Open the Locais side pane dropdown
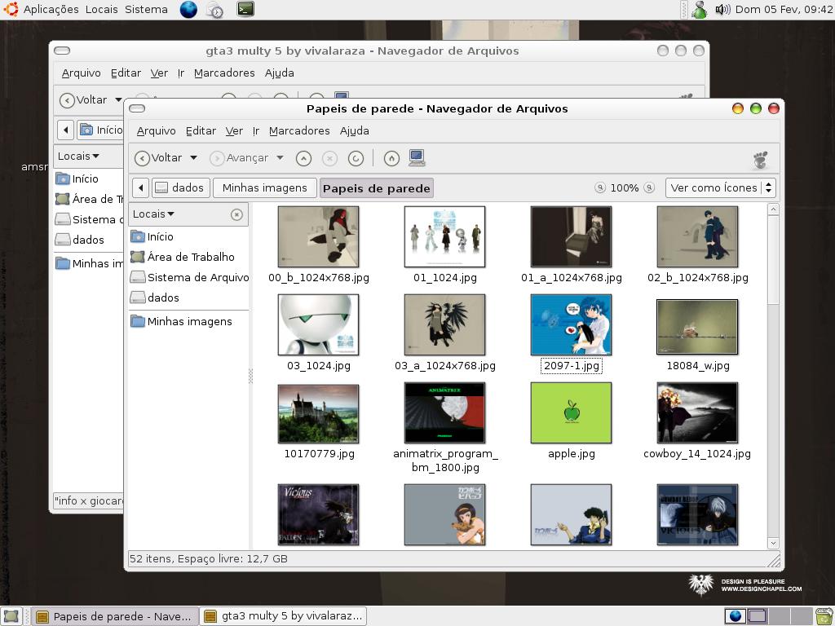This screenshot has width=835, height=626. 153,214
